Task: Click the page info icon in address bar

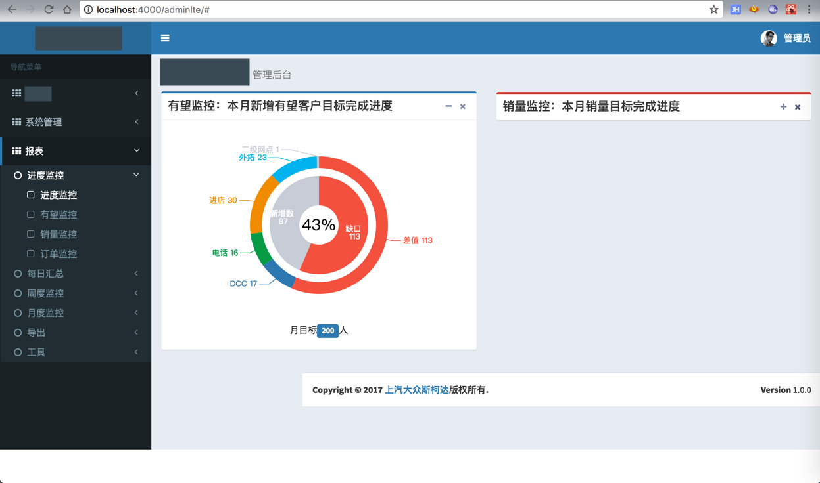Action: click(88, 10)
